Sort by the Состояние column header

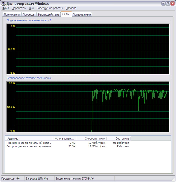[118, 138]
